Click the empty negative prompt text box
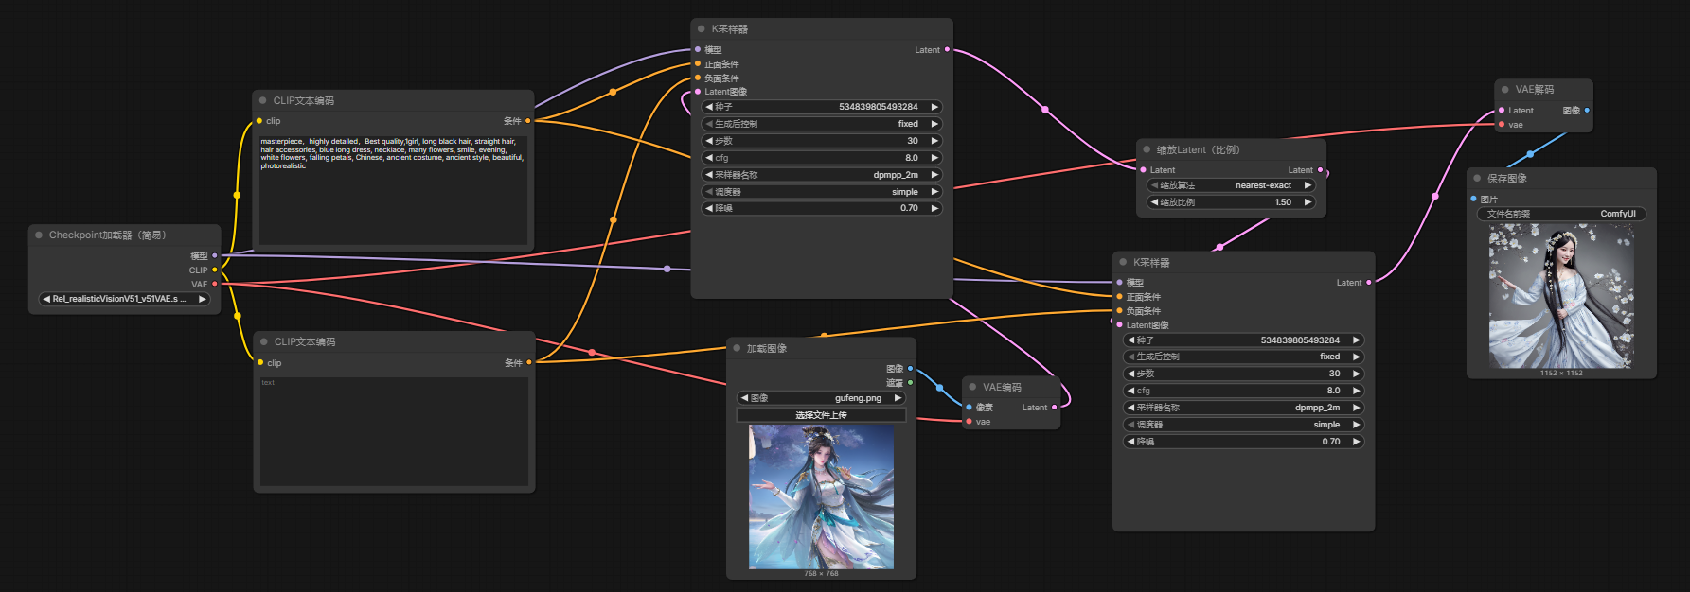 tap(394, 432)
